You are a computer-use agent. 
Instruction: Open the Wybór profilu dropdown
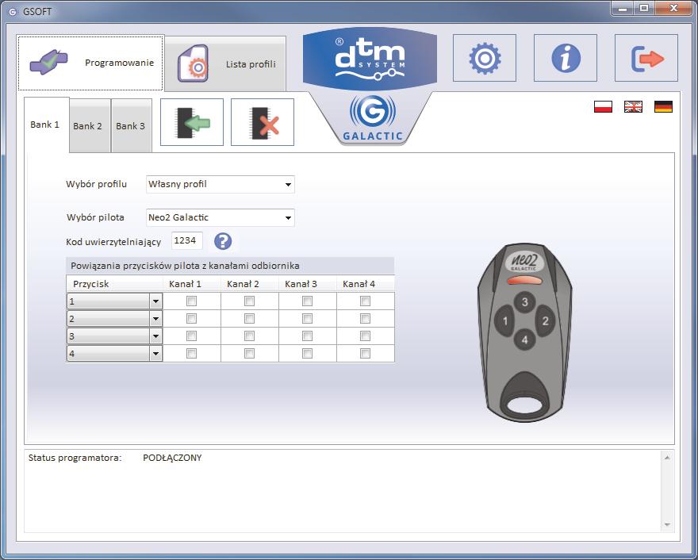[x=221, y=184]
